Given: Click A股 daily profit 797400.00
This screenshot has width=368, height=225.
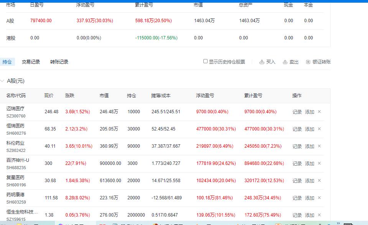Looking at the screenshot, I should [x=41, y=21].
